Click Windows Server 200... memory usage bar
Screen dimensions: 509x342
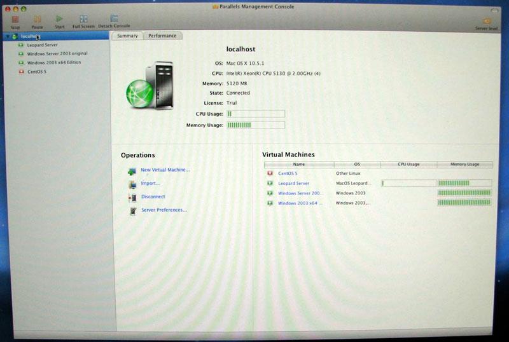click(464, 193)
